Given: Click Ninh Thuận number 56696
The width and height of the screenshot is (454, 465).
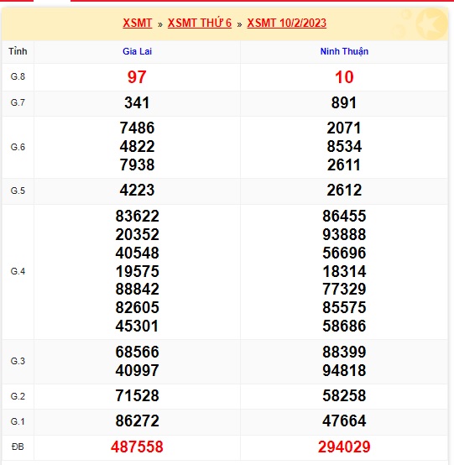Looking at the screenshot, I should click(x=344, y=253).
